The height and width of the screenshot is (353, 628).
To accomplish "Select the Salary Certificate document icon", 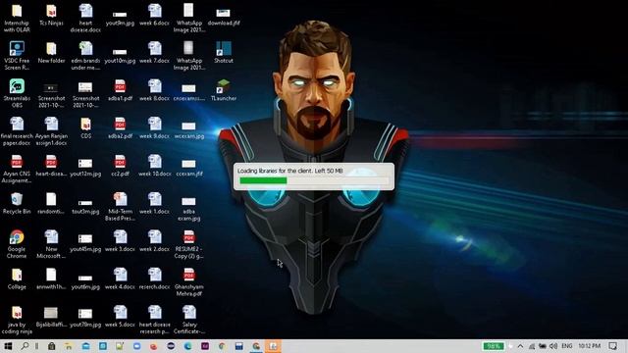I will (x=189, y=319).
